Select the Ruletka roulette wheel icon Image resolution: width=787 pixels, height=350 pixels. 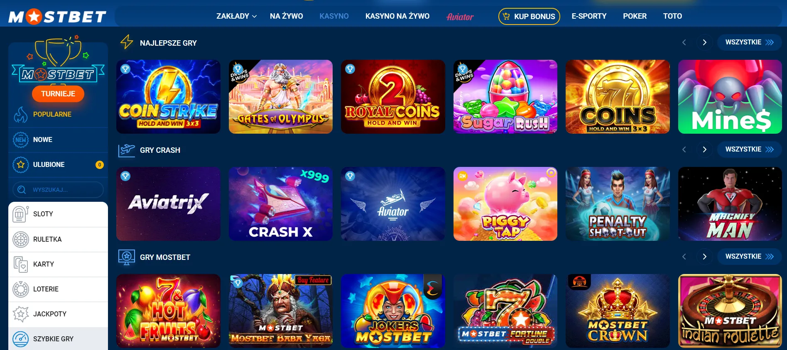pos(20,240)
